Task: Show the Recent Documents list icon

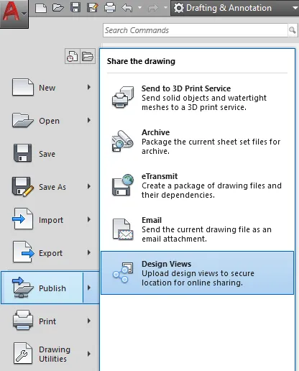Action: 72,57
